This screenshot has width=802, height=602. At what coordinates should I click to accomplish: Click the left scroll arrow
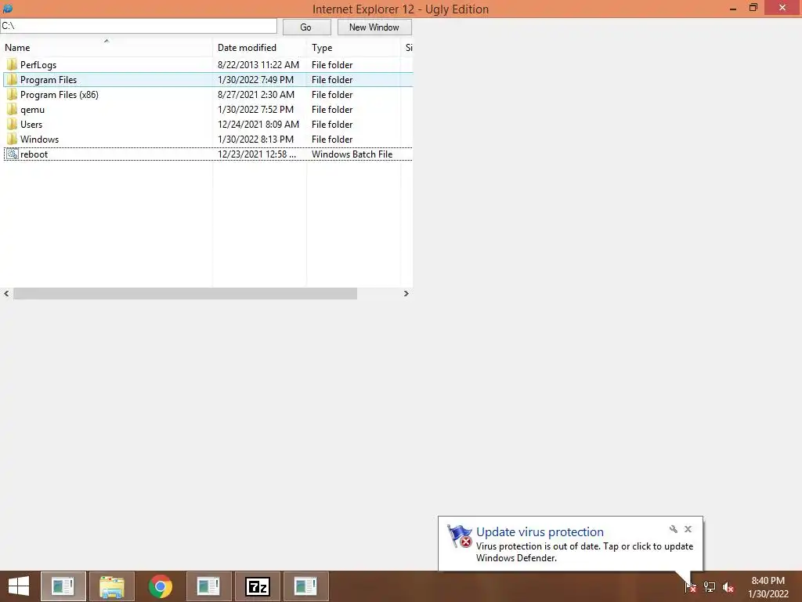point(6,293)
